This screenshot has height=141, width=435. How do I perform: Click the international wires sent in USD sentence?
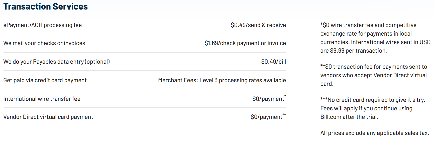pos(375,46)
